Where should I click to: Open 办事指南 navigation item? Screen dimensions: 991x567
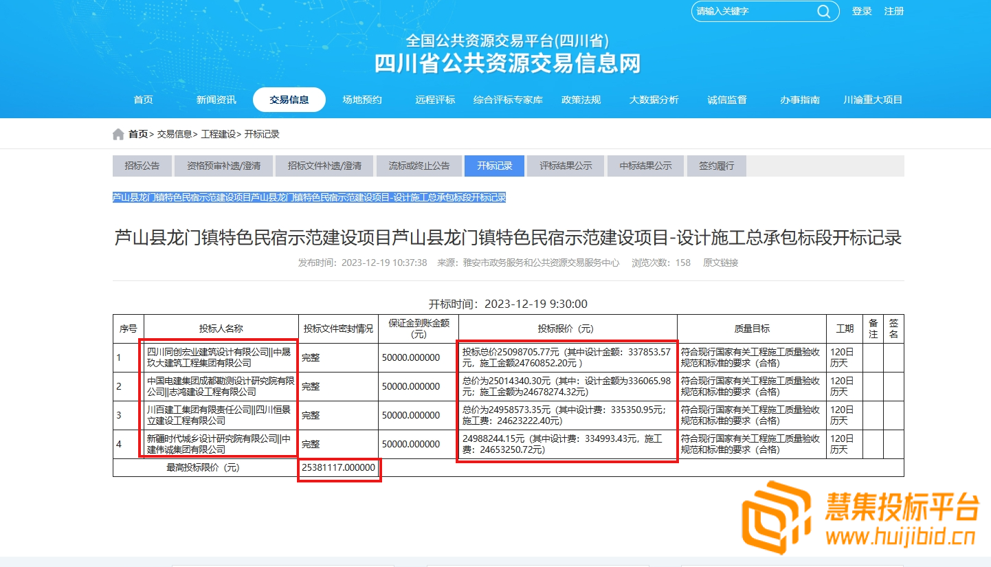pos(800,100)
